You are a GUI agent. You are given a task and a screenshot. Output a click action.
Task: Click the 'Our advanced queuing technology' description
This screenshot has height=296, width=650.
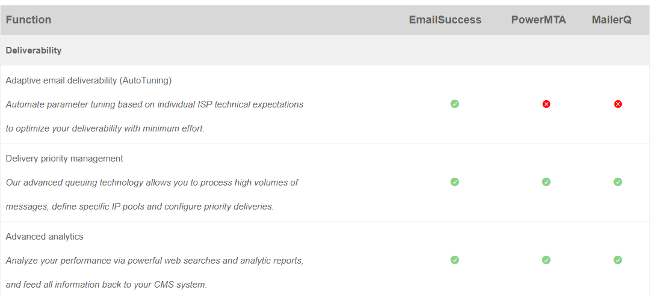(x=152, y=195)
